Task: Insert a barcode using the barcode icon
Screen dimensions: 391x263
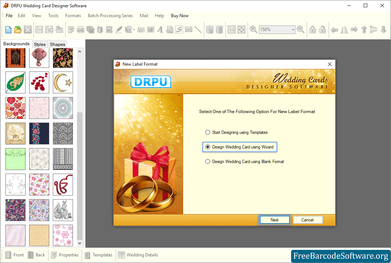Action: coord(151,30)
